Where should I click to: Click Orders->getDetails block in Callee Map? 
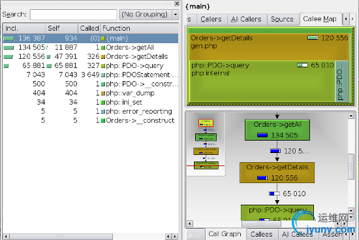pyautogui.click(x=269, y=47)
